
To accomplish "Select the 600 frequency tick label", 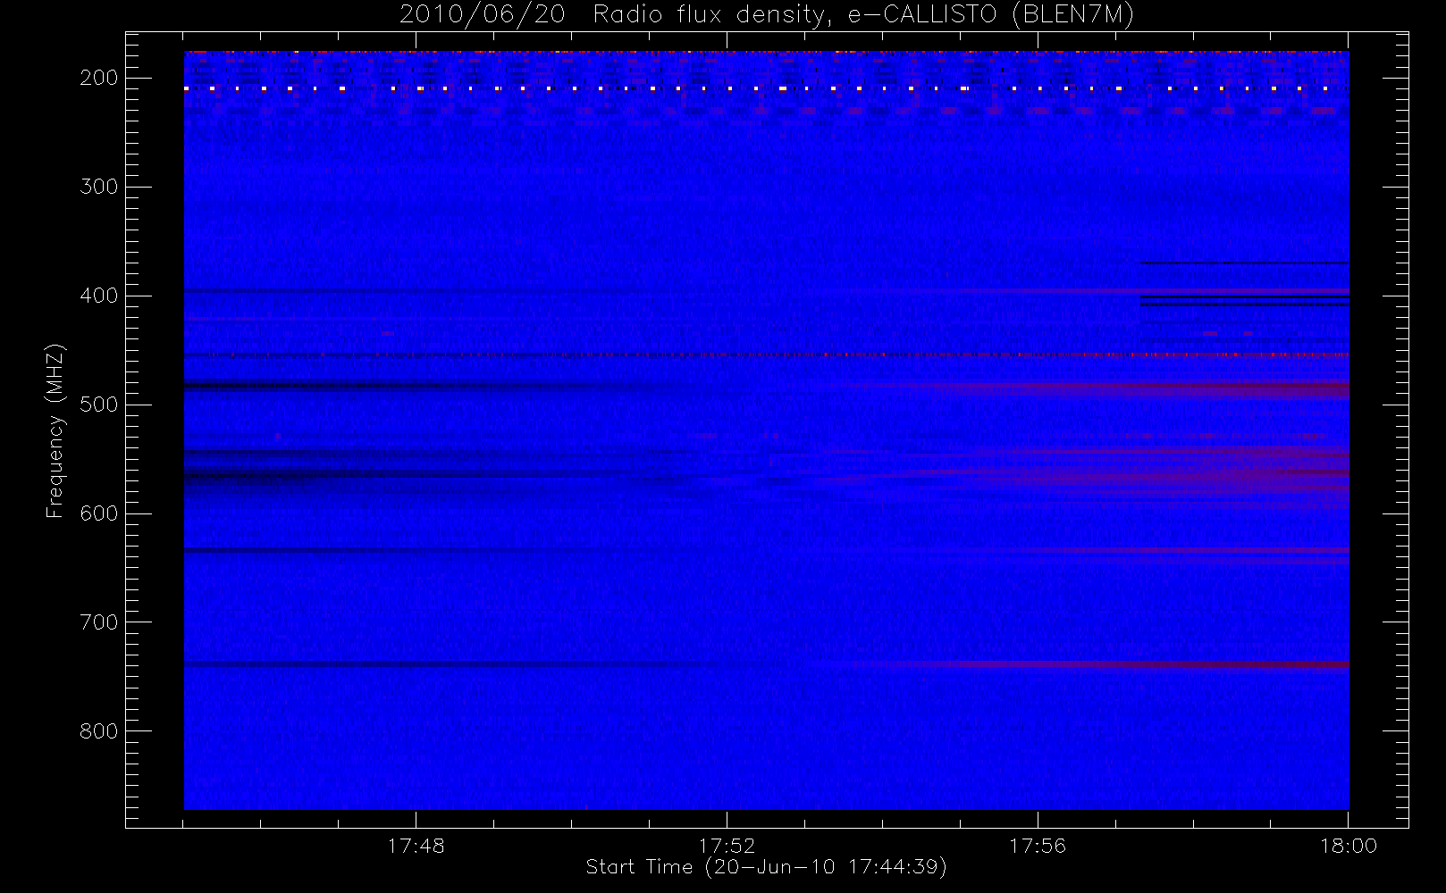I will click(x=99, y=513).
